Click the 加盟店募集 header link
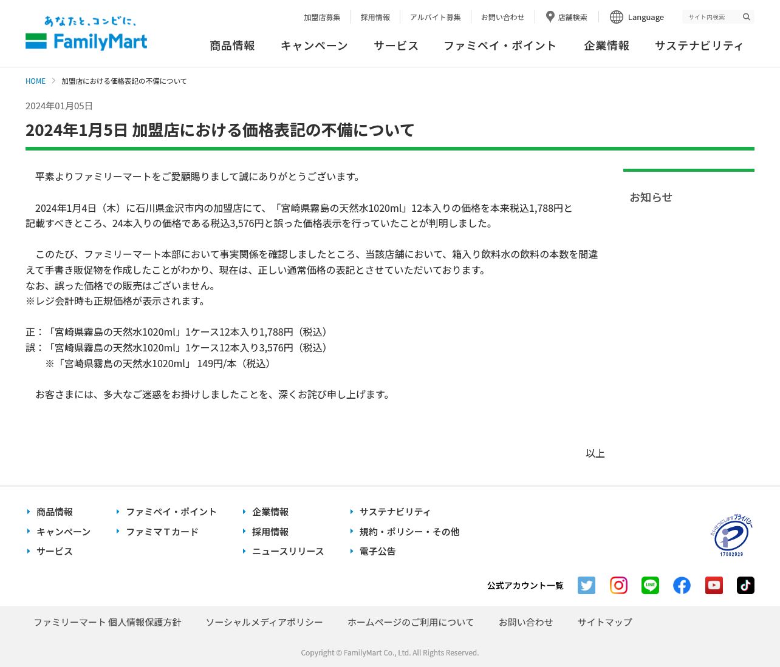This screenshot has height=667, width=780. pyautogui.click(x=322, y=17)
